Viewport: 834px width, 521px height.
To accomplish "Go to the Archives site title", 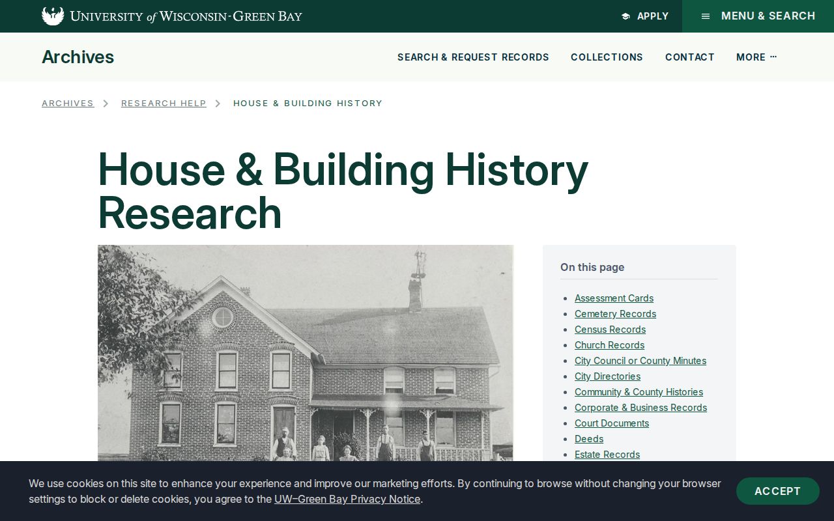I will (x=78, y=57).
